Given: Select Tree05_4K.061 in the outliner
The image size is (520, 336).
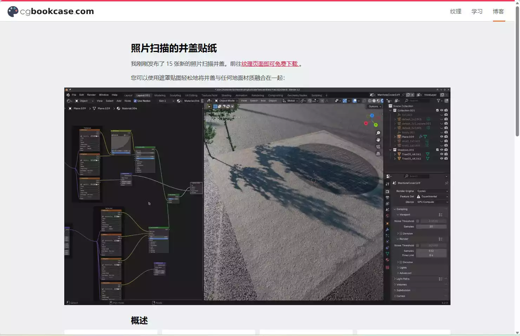Looking at the screenshot, I should [411, 154].
